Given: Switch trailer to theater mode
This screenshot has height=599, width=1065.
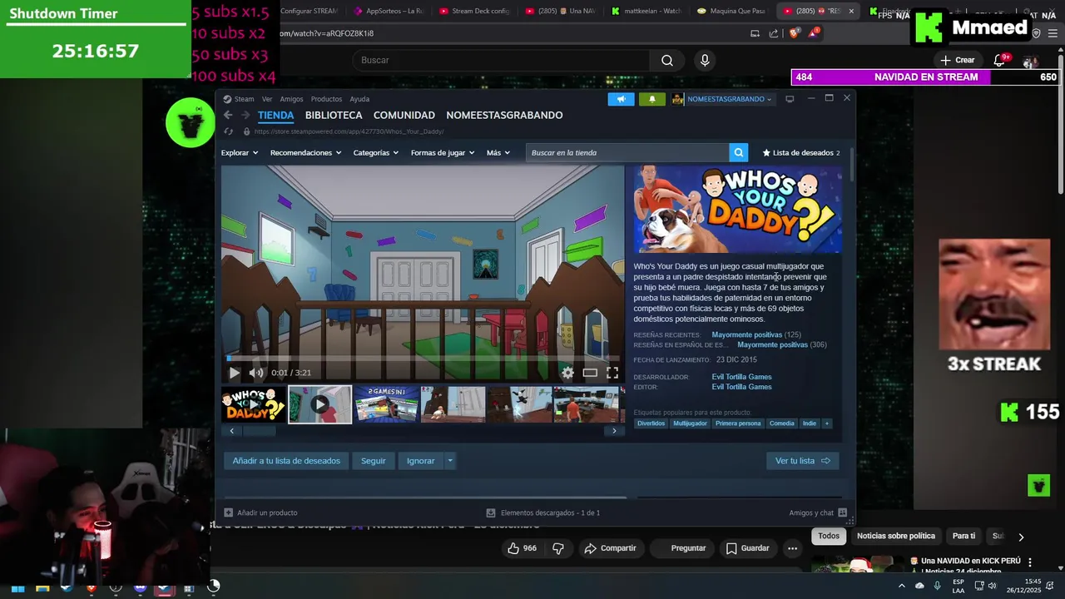Looking at the screenshot, I should coord(590,373).
